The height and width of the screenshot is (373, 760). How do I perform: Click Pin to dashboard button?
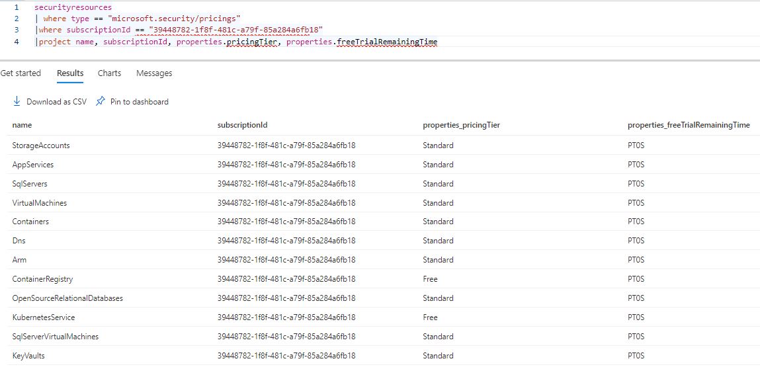click(139, 102)
